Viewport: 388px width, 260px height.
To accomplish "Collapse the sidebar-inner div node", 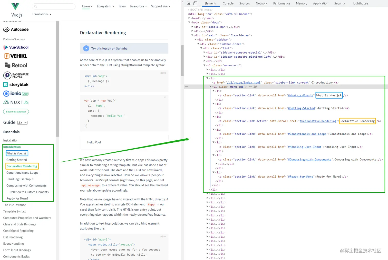I will [198, 44].
